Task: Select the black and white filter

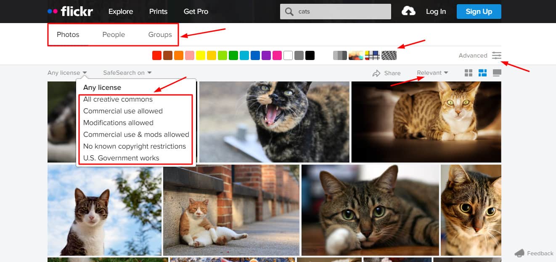Action: 340,55
